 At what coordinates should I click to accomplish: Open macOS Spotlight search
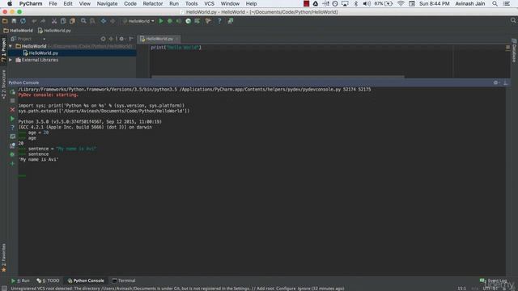(495, 3)
